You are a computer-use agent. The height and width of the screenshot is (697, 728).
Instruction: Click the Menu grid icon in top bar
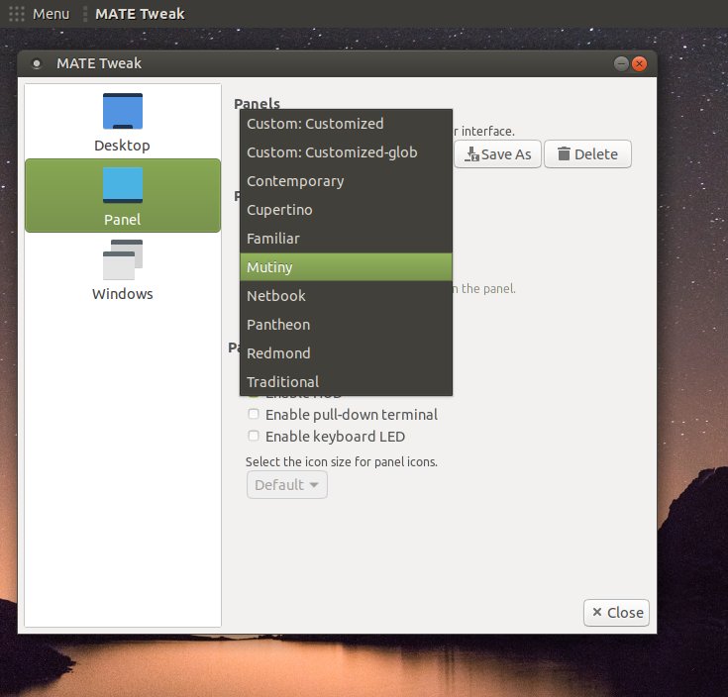click(x=17, y=14)
